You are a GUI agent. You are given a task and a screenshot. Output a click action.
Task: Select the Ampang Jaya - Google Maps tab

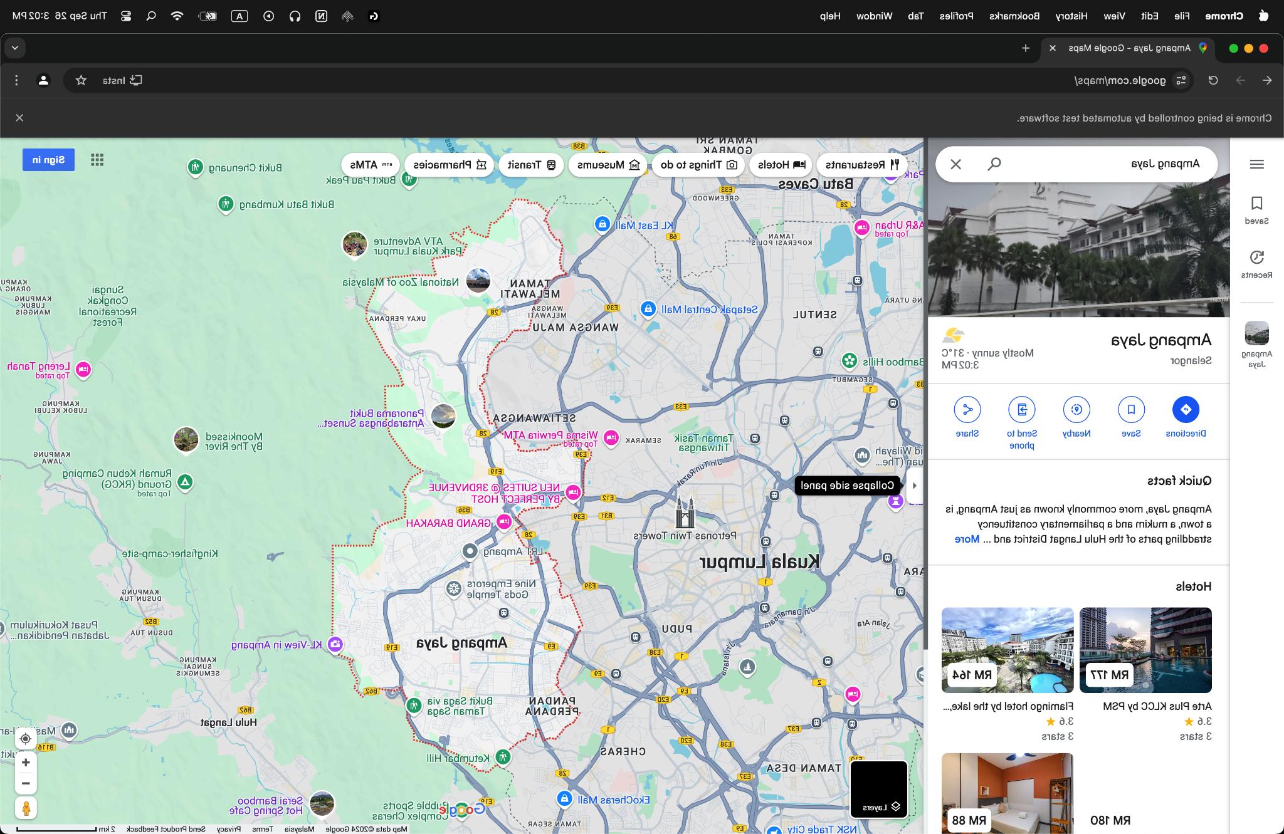click(x=1127, y=48)
